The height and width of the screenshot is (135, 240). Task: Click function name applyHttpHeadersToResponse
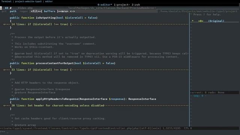(x=57, y=99)
